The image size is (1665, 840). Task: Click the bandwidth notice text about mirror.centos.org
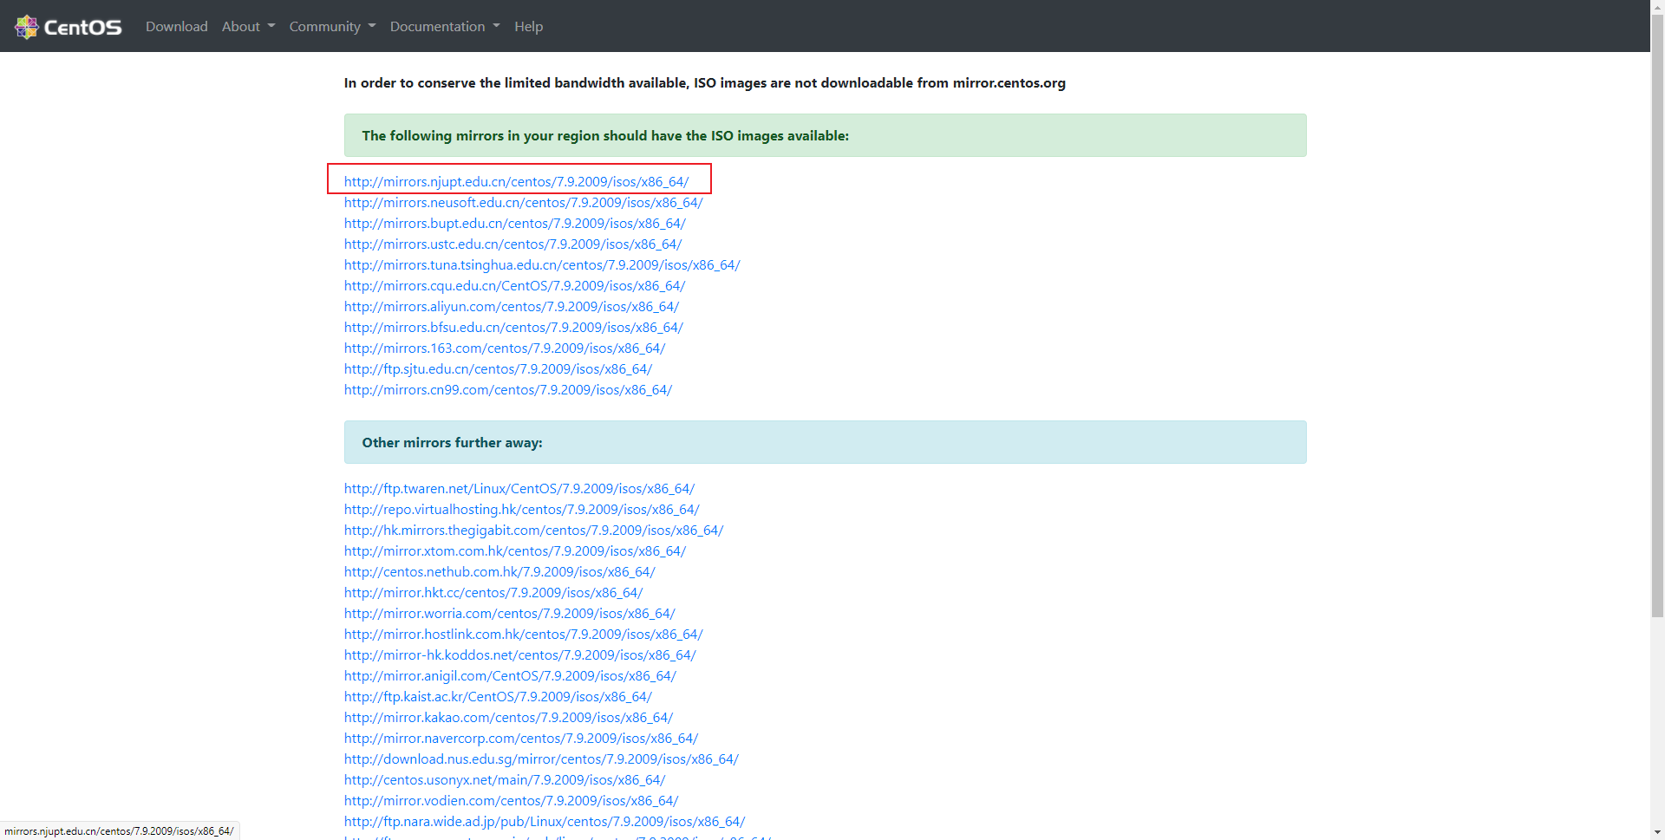pyautogui.click(x=705, y=83)
